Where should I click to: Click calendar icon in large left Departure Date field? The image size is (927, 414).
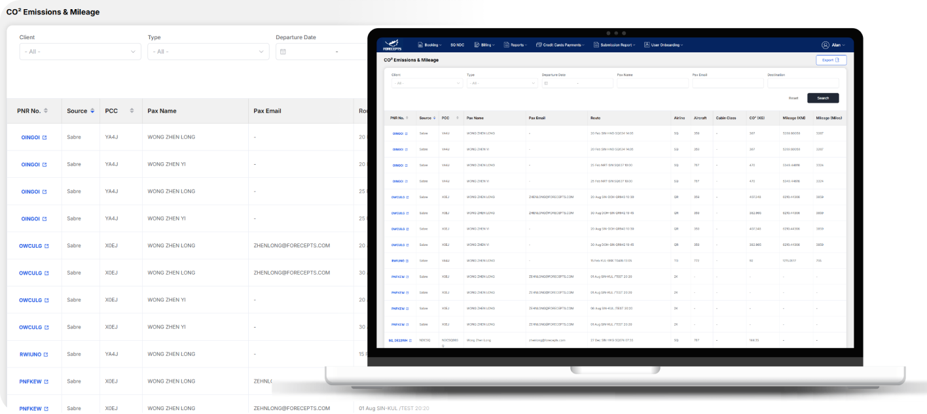283,52
